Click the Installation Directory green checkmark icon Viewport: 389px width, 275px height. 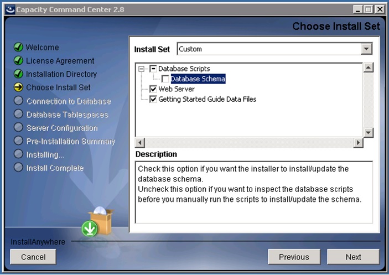coord(18,74)
